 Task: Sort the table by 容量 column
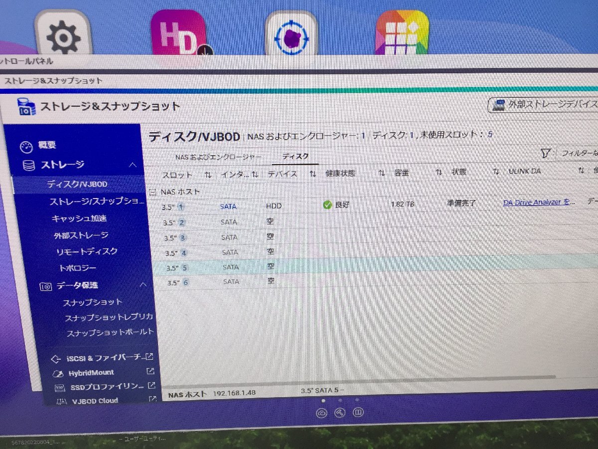point(402,172)
